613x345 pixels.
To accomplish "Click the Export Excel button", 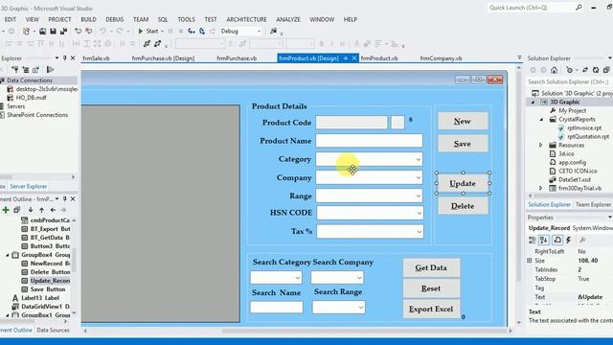I will (431, 309).
